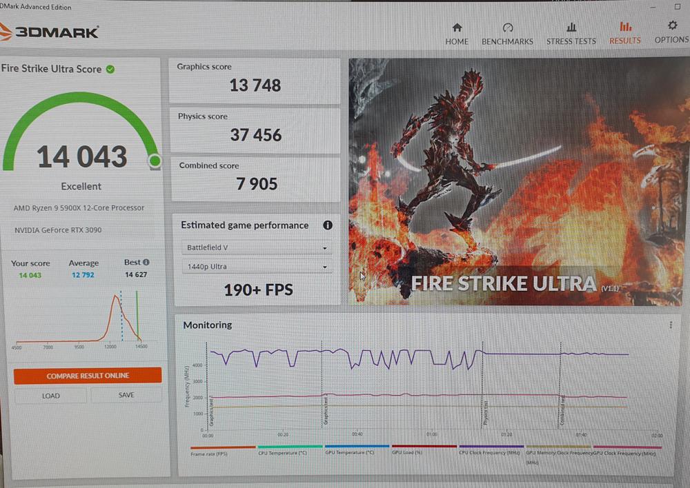
Task: Switch to the Results tab
Action: tap(625, 33)
